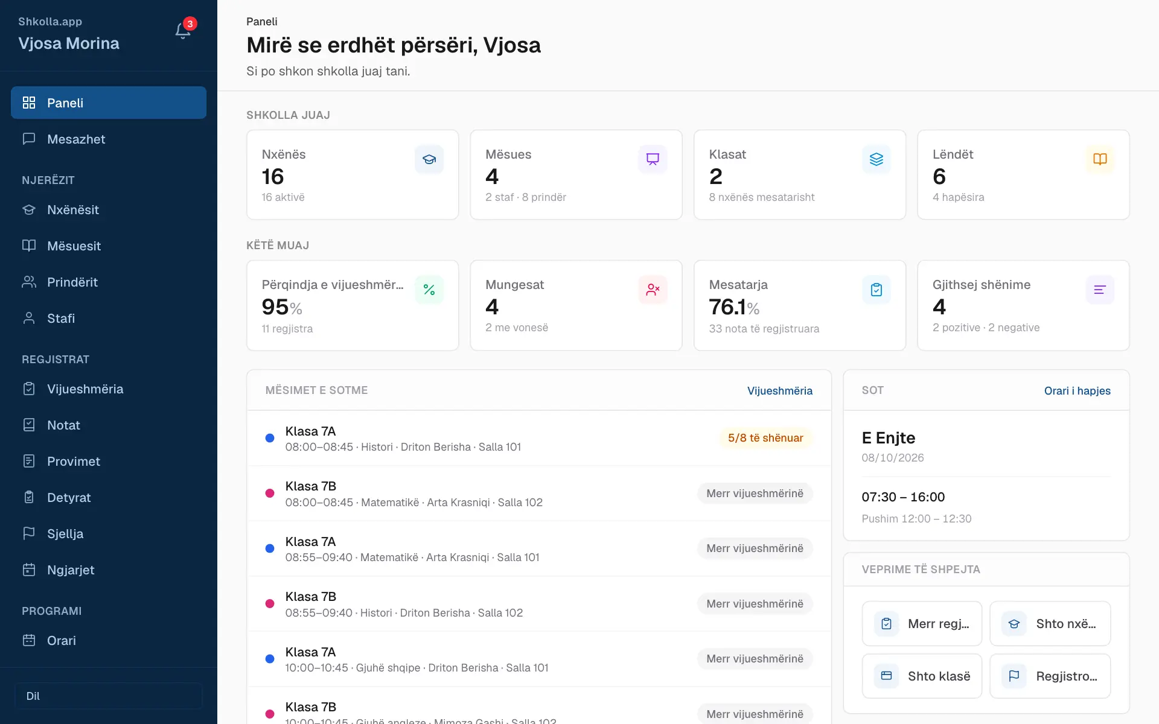The width and height of the screenshot is (1159, 724).
Task: Take attendance for Klasa 7B Matematikë 08:00
Action: coord(755,493)
